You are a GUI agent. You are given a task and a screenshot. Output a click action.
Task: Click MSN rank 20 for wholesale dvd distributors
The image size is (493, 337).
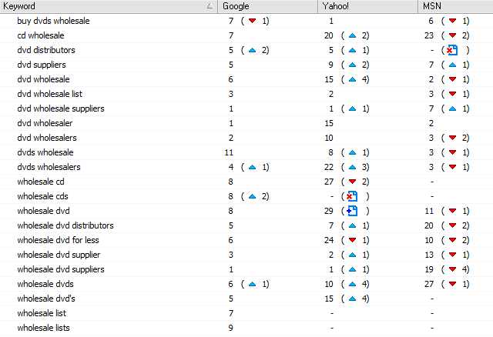tap(429, 225)
